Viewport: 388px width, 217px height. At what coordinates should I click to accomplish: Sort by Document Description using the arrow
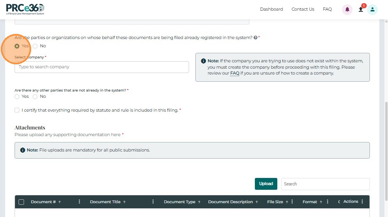pos(257,202)
